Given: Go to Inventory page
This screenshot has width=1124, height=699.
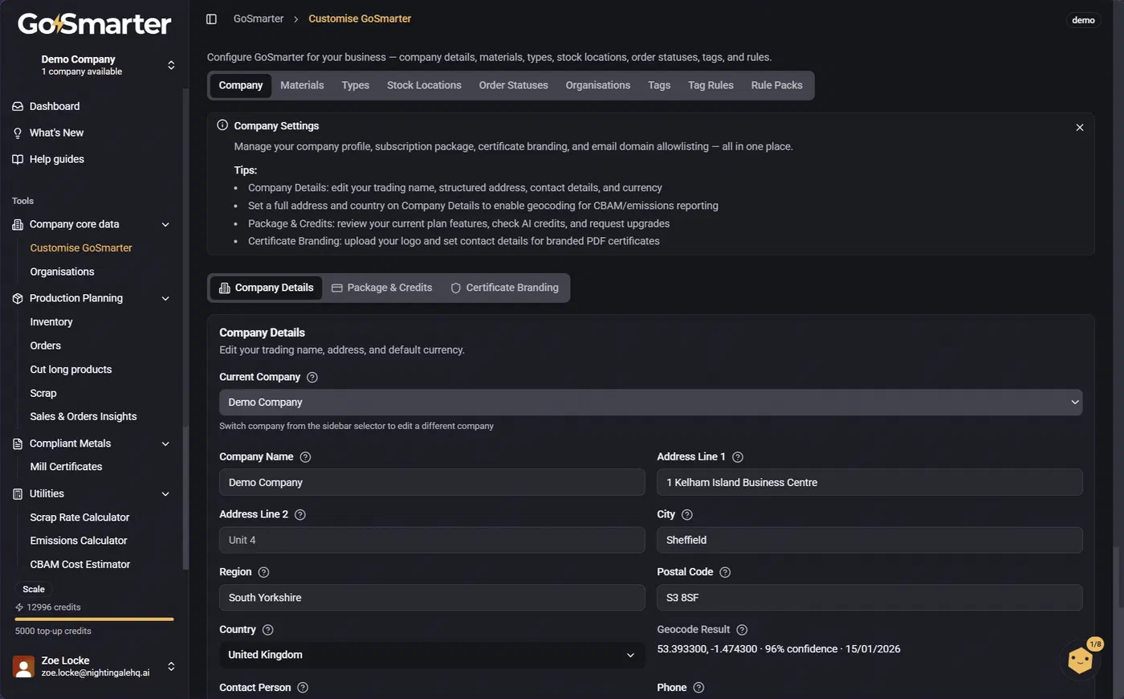Looking at the screenshot, I should (51, 322).
